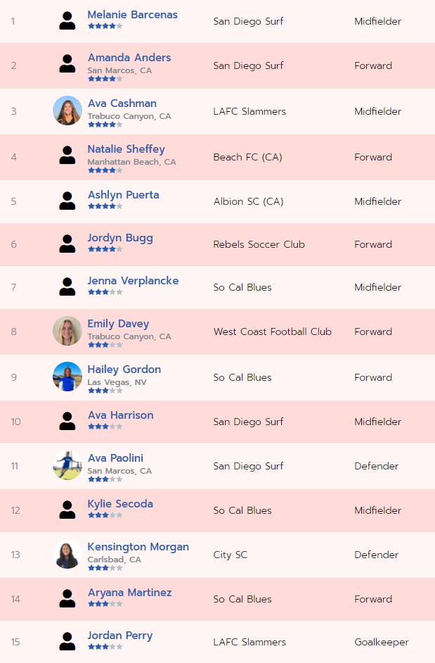Screen dimensions: 435x663
Task: Click Natalie Sheffey's default profile icon
Action: (x=67, y=156)
